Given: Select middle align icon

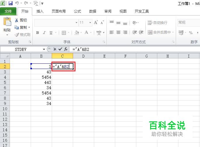Looking at the screenshot, I should (x=118, y=23).
